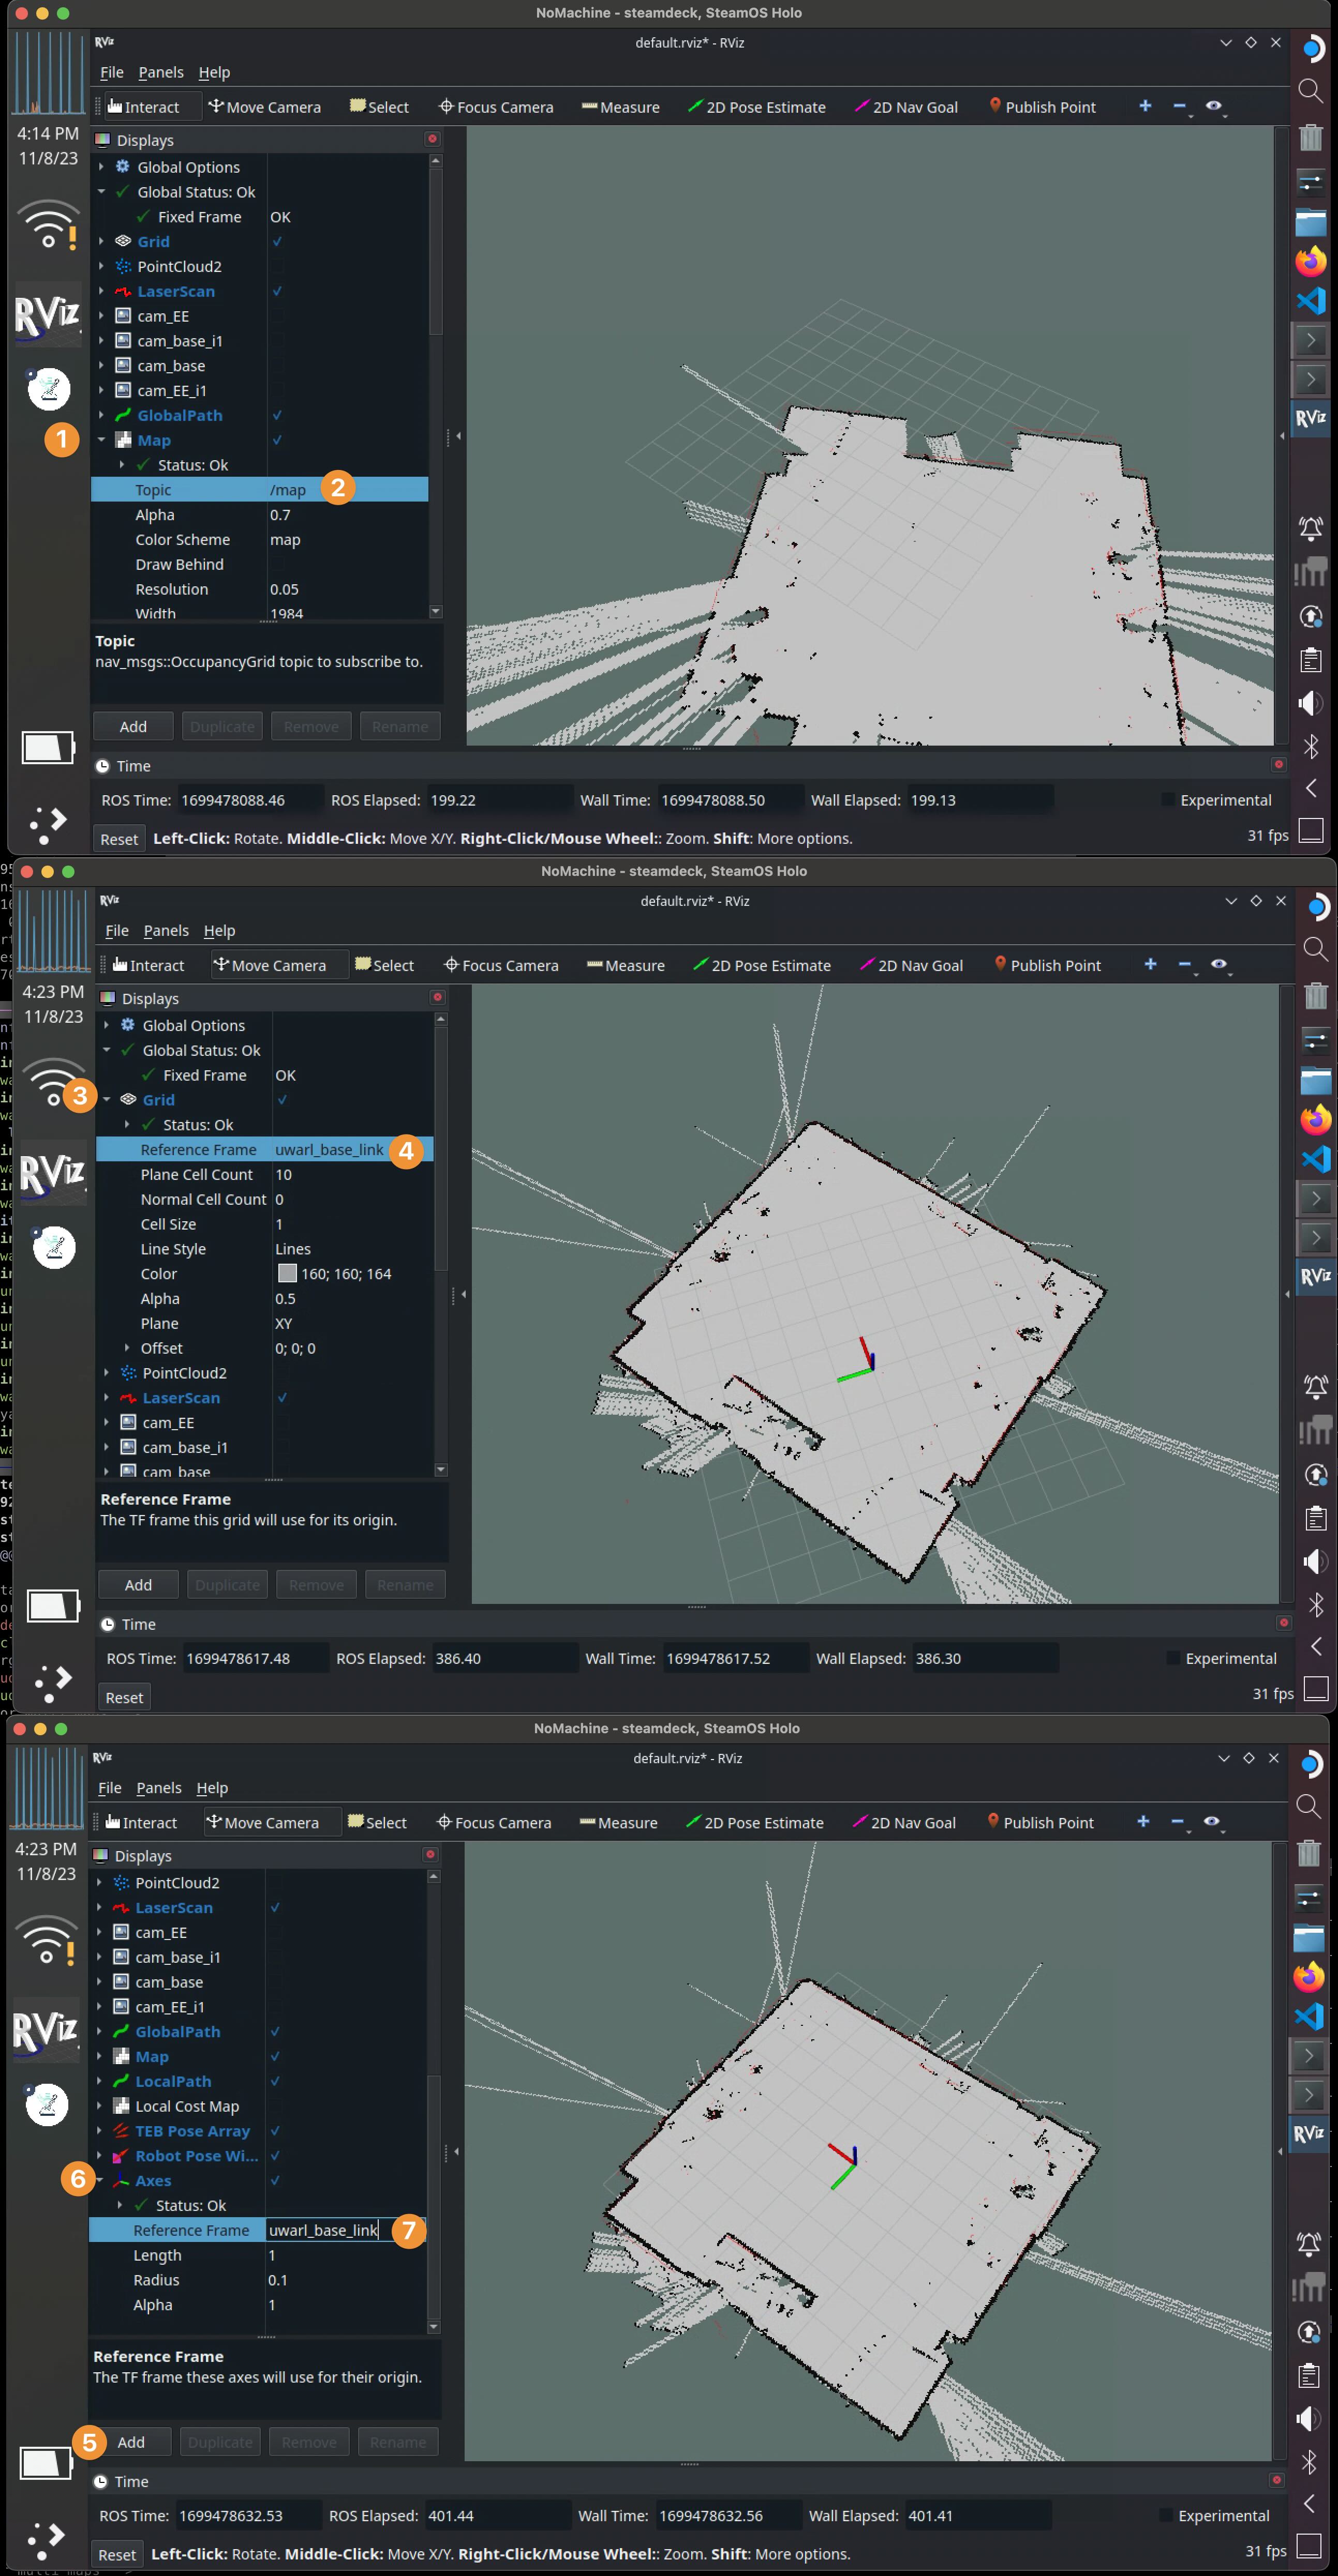Viewport: 1338px width, 2576px height.
Task: Open Panels menu in top RViz window
Action: coord(161,73)
